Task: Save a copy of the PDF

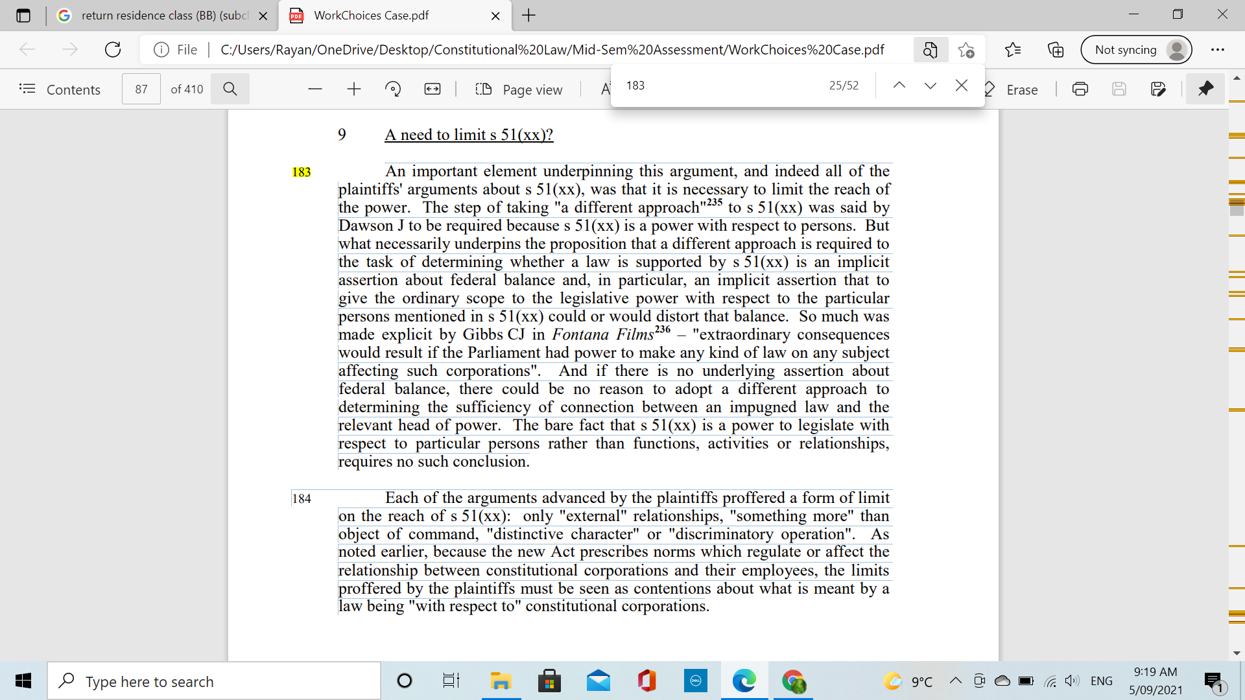Action: [x=1119, y=89]
